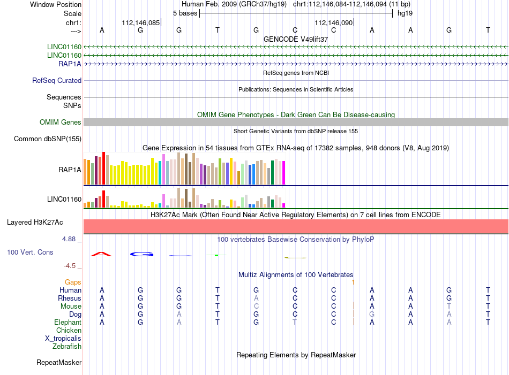Click the pink H3K27Ac signal band

click(x=296, y=226)
